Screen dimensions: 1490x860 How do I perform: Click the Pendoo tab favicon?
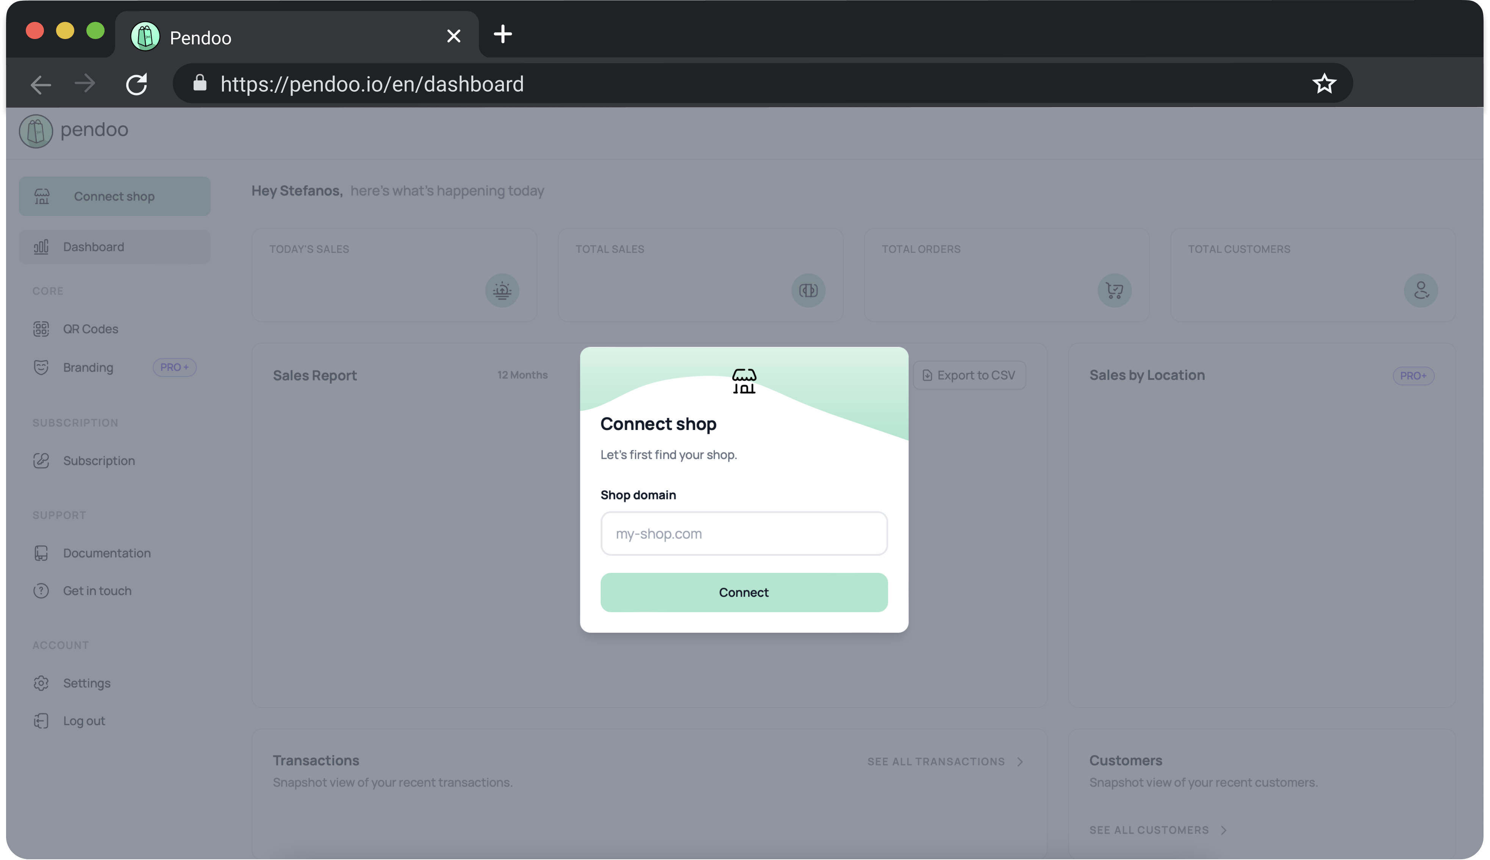click(x=145, y=36)
